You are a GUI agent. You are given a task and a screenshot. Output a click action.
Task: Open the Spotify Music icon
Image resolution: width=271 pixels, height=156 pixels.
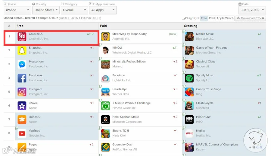[189, 78]
